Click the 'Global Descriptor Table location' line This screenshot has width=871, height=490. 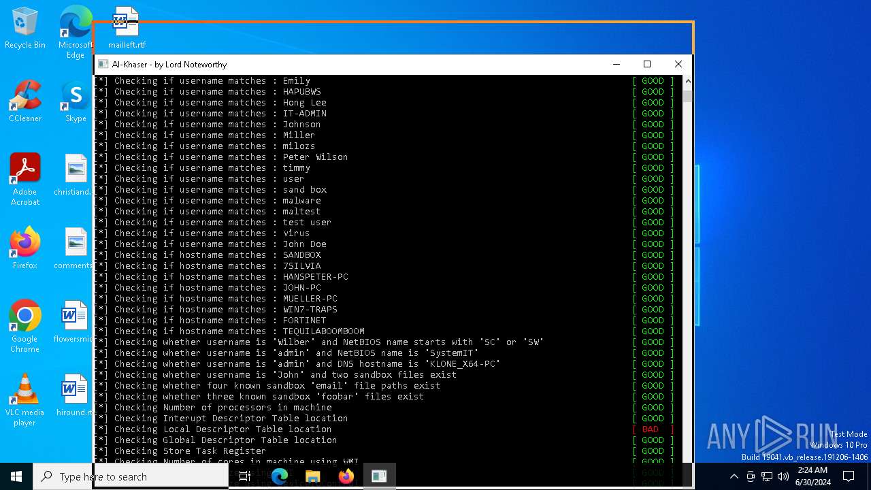[216, 440]
